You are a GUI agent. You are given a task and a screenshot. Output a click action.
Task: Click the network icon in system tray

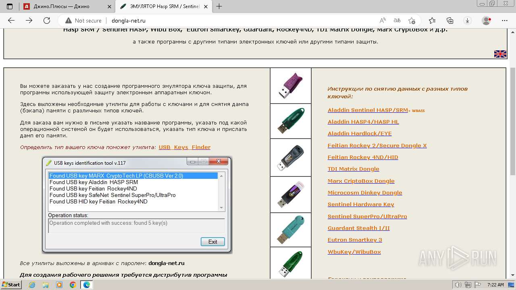pos(467,285)
